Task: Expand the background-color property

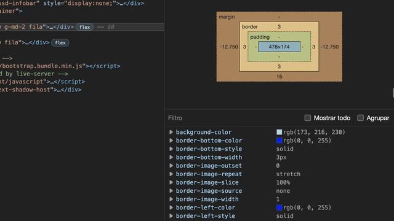Action: 171,132
